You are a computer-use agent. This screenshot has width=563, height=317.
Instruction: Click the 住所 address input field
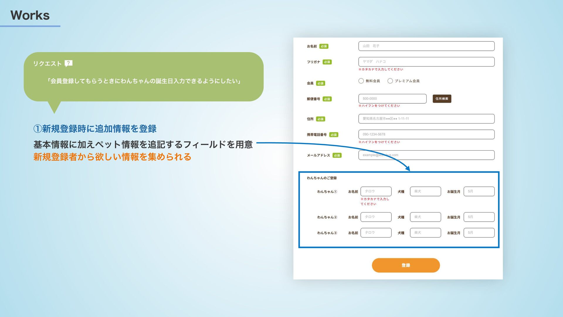tap(426, 119)
